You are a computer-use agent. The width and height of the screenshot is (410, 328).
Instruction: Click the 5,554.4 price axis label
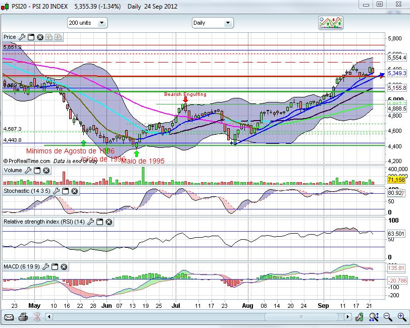tap(397, 58)
